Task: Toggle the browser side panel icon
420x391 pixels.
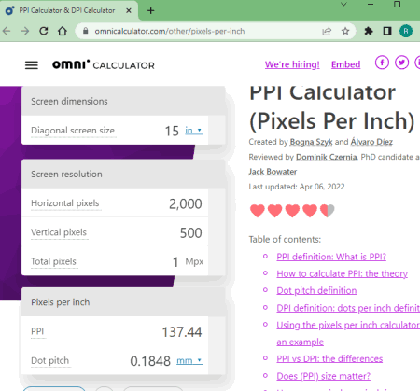Action: pos(387,31)
